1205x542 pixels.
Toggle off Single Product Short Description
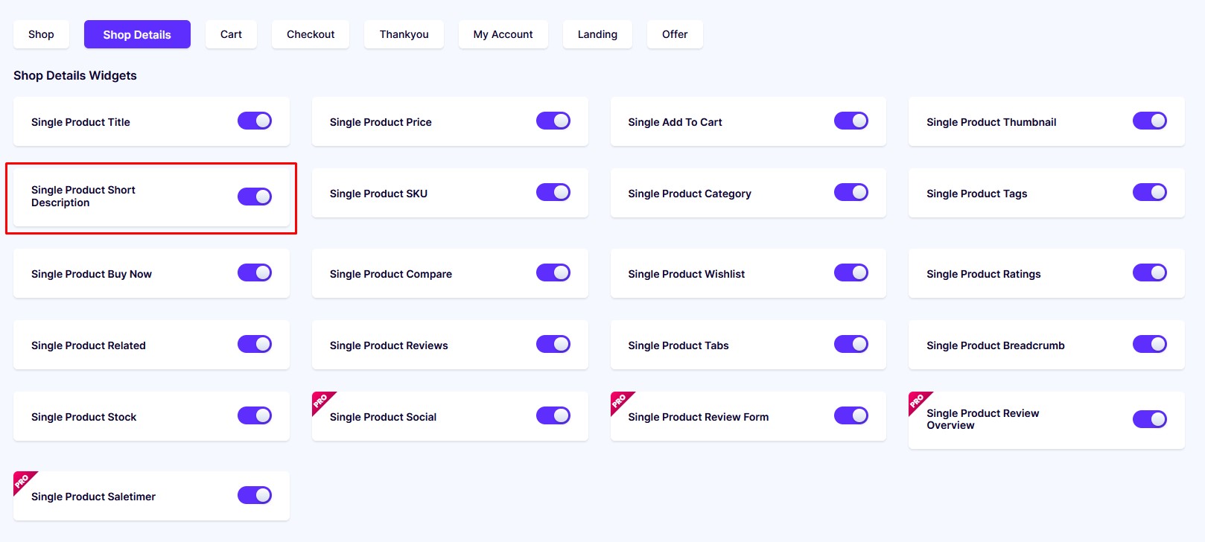click(255, 197)
